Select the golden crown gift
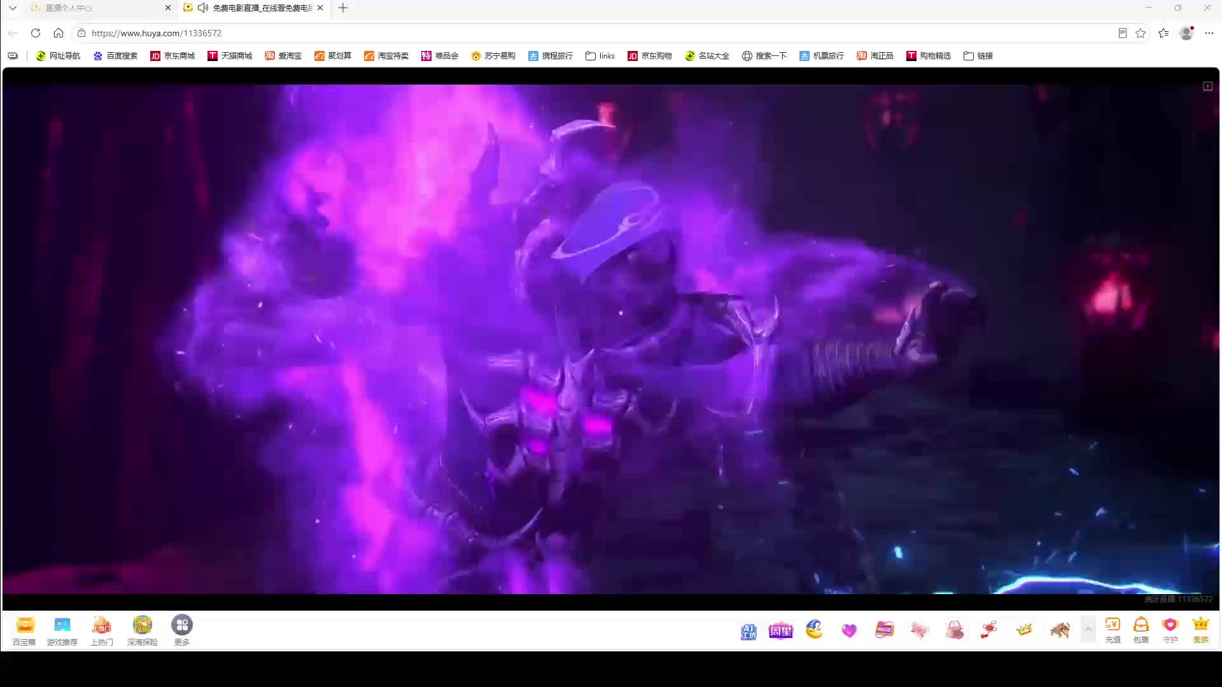1222x687 pixels. 1024,630
